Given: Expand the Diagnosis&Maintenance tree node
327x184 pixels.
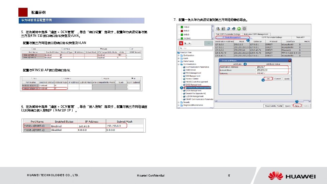Looking at the screenshot, I should [x=179, y=105].
